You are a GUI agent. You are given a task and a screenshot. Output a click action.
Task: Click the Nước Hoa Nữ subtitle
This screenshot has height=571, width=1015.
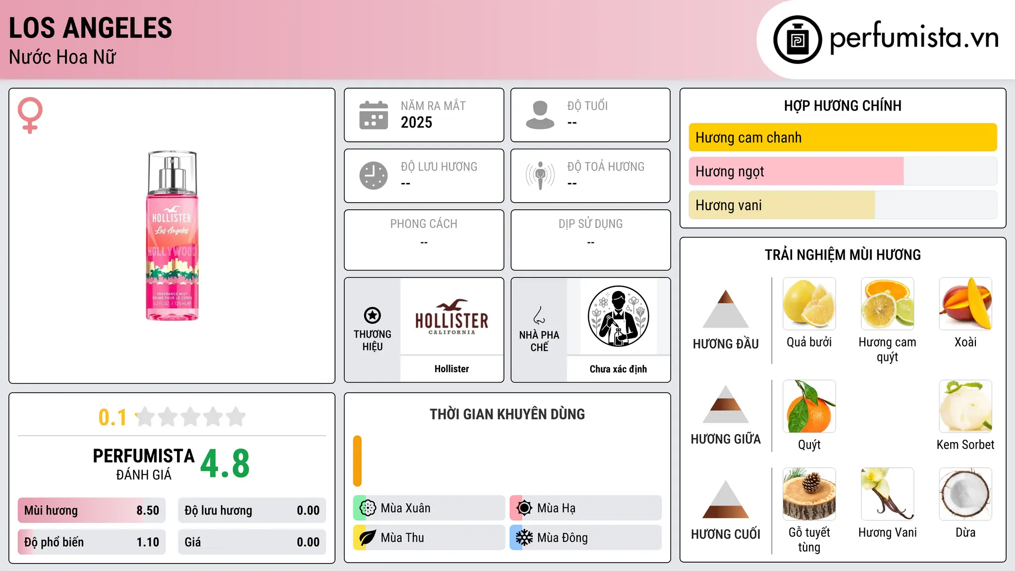[x=62, y=57]
